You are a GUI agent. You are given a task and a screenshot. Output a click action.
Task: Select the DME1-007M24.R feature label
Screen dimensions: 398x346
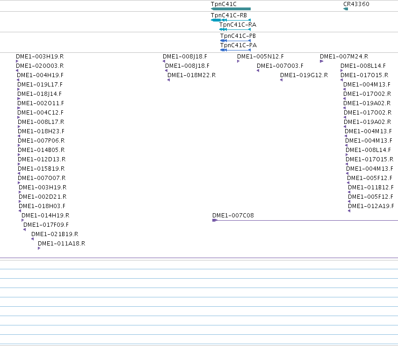(344, 57)
